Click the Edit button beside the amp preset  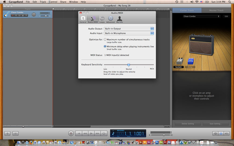226,16
